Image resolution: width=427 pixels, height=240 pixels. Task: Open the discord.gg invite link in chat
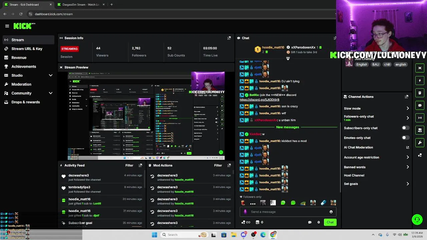pyautogui.click(x=259, y=100)
